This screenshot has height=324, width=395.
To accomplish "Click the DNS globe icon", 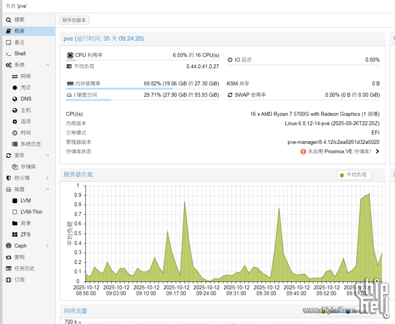I will [x=15, y=99].
